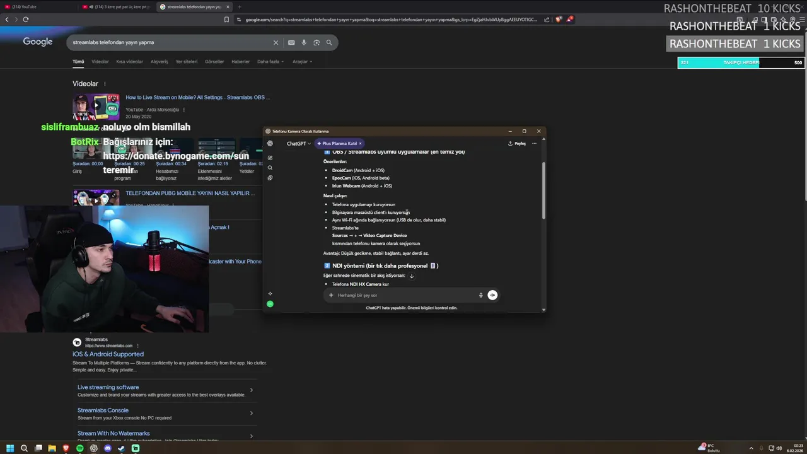Open Google Lens image search icon
This screenshot has height=454, width=807.
point(316,42)
